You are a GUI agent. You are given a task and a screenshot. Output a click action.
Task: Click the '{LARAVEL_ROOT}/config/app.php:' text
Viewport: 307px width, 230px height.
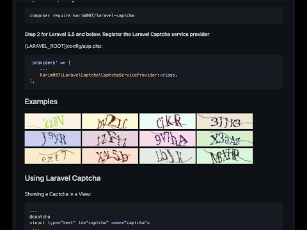click(x=63, y=46)
